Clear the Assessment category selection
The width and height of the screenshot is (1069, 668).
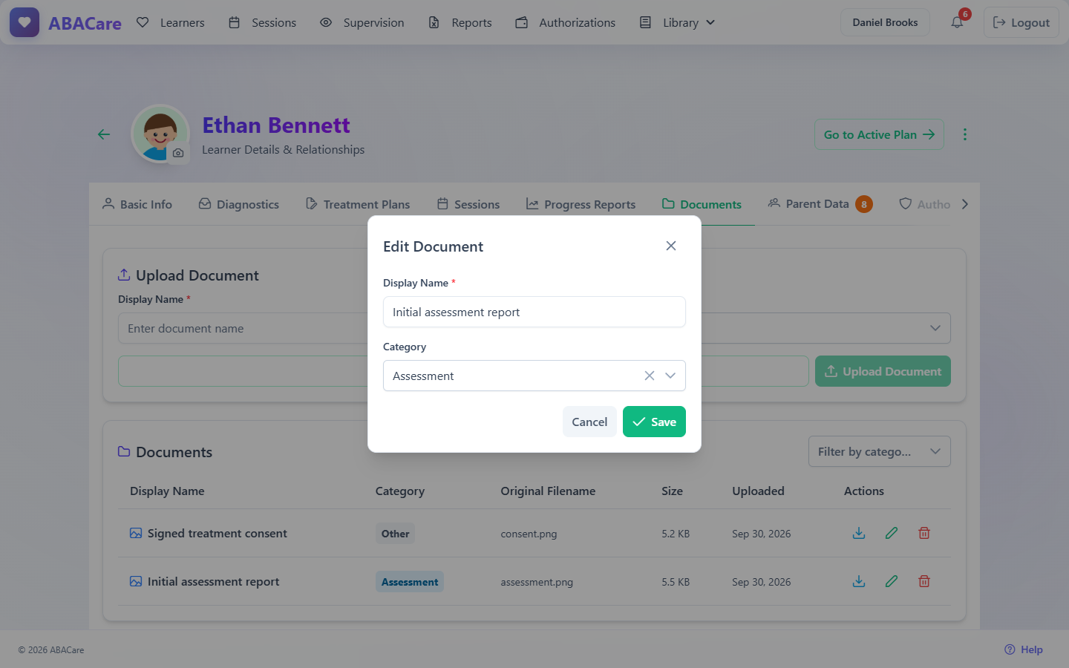coord(650,376)
